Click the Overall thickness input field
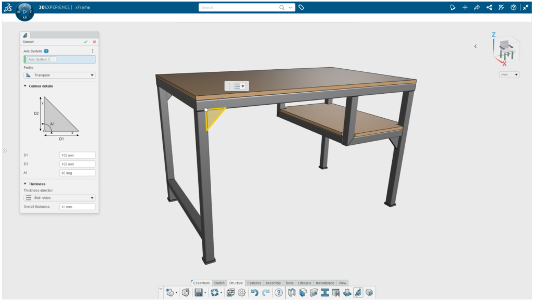This screenshot has height=301, width=534. click(x=77, y=207)
